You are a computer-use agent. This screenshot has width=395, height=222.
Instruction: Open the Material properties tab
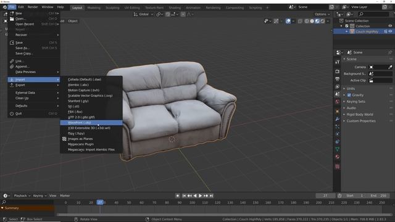pyautogui.click(x=338, y=157)
